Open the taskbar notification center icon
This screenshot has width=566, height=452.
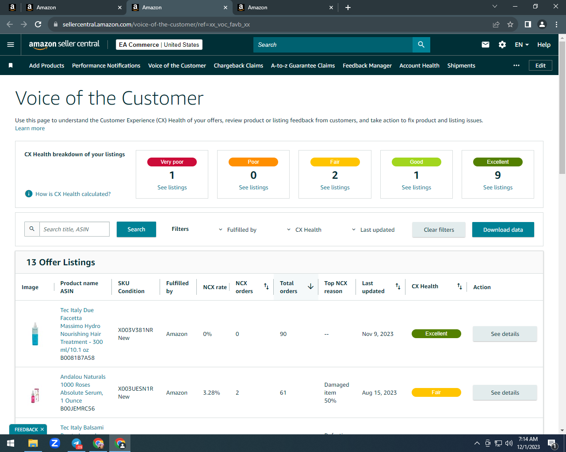pyautogui.click(x=552, y=443)
